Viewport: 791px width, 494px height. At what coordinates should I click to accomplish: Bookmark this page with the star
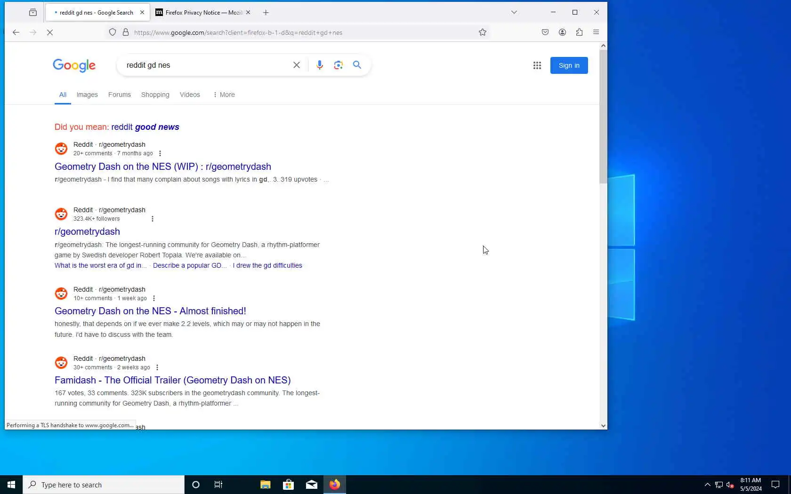(483, 32)
